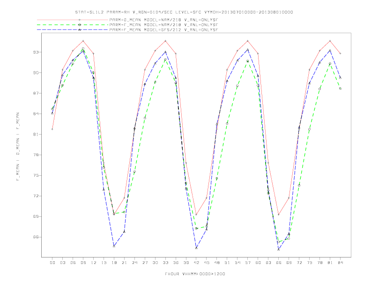Click forecast hour 21 on x-axis

point(124,263)
